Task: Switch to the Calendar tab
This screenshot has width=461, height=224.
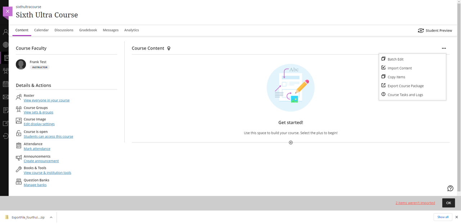Action: [41, 30]
